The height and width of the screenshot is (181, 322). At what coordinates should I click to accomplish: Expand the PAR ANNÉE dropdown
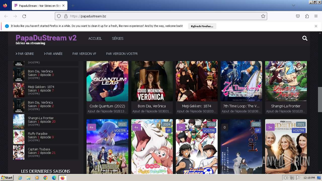coord(53,54)
